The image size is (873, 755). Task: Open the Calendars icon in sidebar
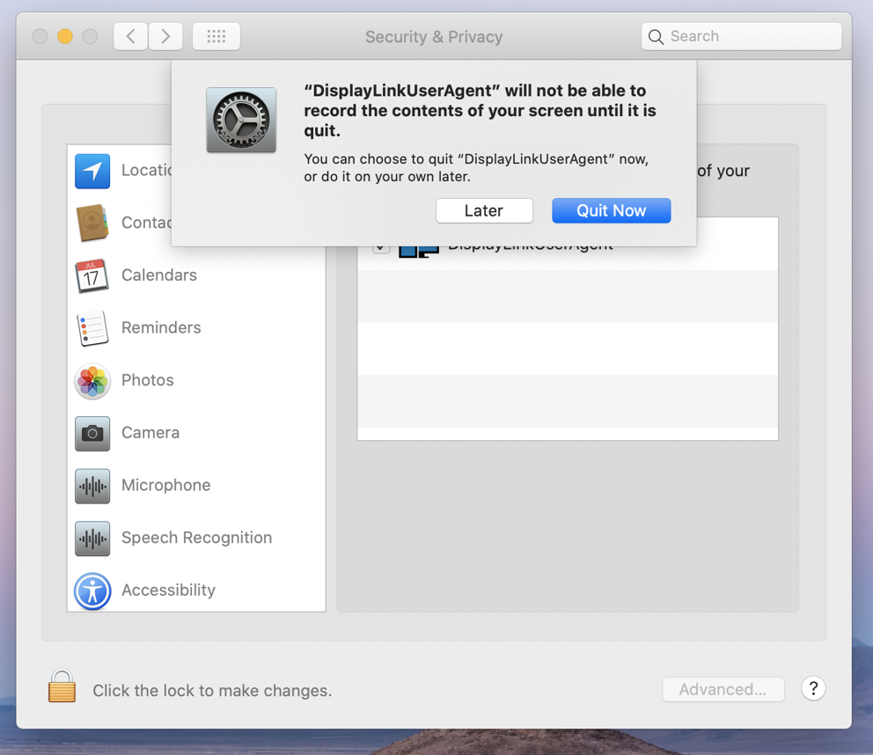[92, 275]
